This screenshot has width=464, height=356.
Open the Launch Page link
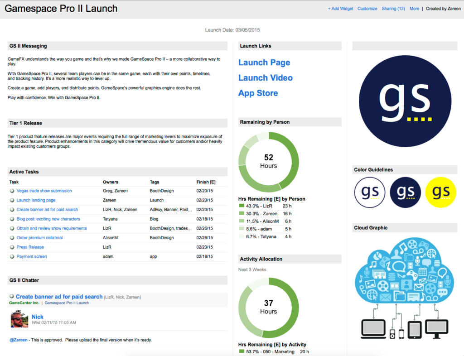pos(264,63)
